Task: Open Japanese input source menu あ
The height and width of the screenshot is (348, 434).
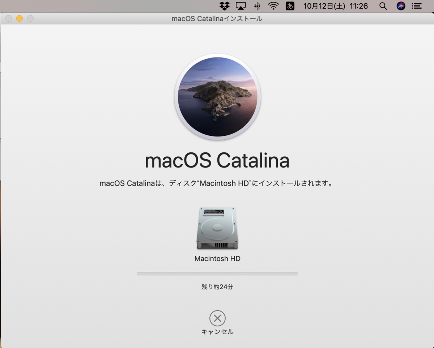Action: (290, 6)
